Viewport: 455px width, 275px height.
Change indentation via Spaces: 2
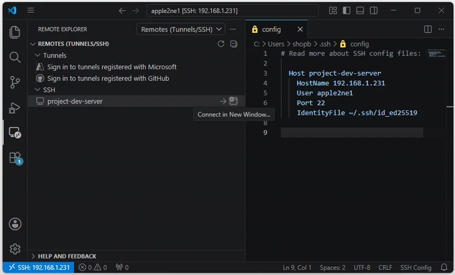point(333,267)
